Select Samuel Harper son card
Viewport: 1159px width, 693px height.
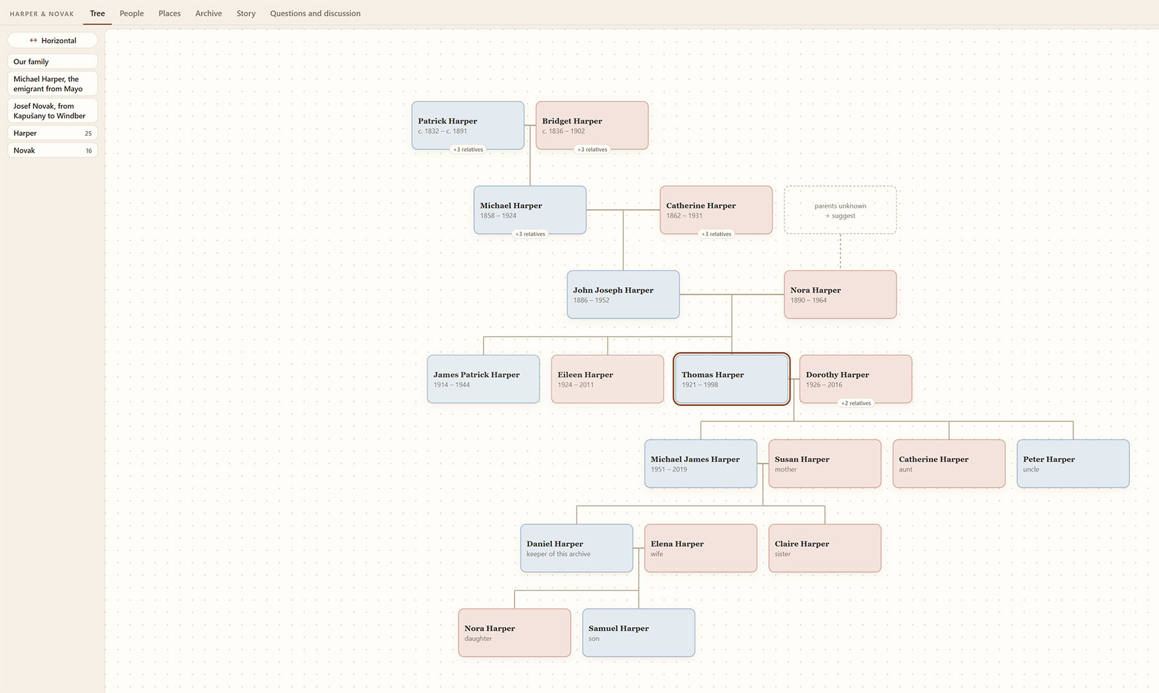(639, 633)
